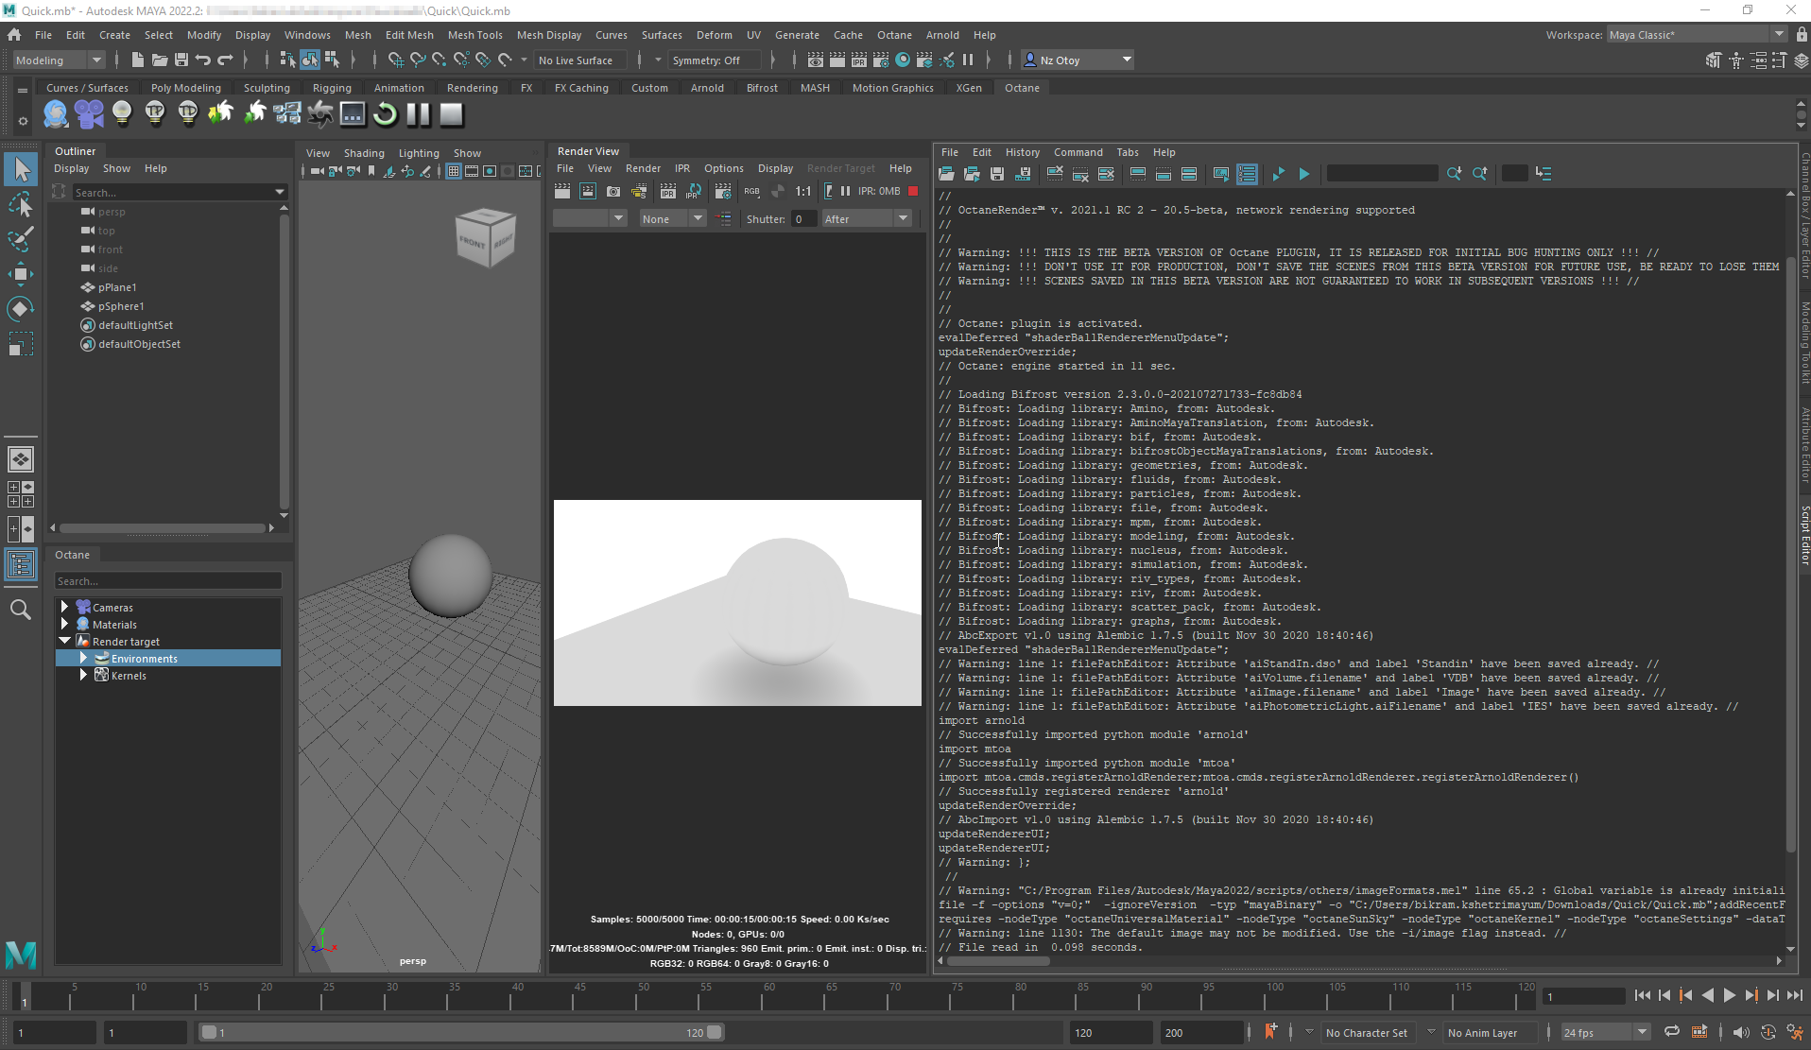Image resolution: width=1811 pixels, height=1050 pixels.
Task: Choose the Move tool in the Tool Box
Action: click(x=21, y=274)
